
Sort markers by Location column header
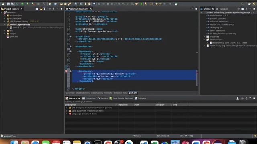(163, 105)
